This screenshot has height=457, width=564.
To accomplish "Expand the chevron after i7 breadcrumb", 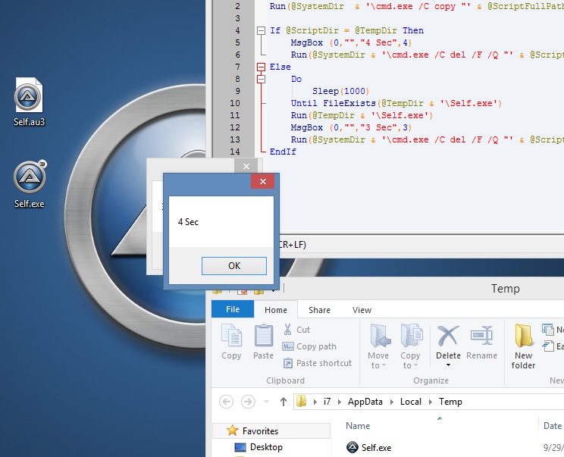I will pyautogui.click(x=339, y=402).
